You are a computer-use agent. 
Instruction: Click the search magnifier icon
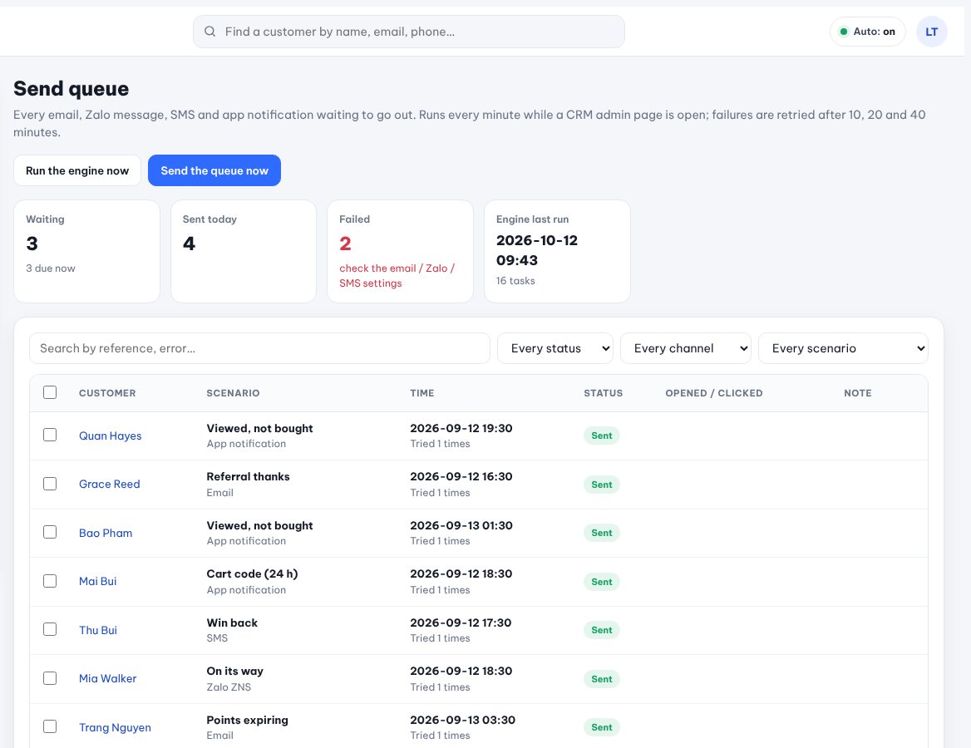tap(210, 32)
